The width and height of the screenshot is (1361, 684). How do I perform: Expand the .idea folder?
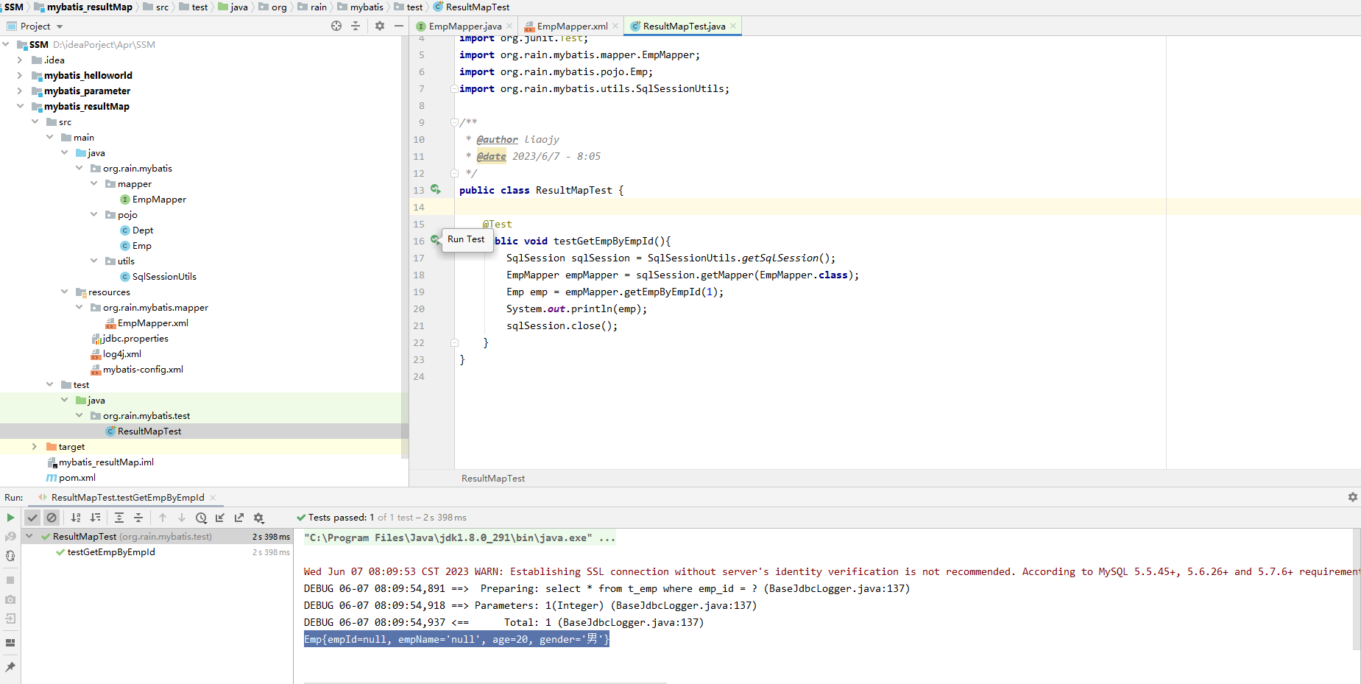(x=20, y=60)
